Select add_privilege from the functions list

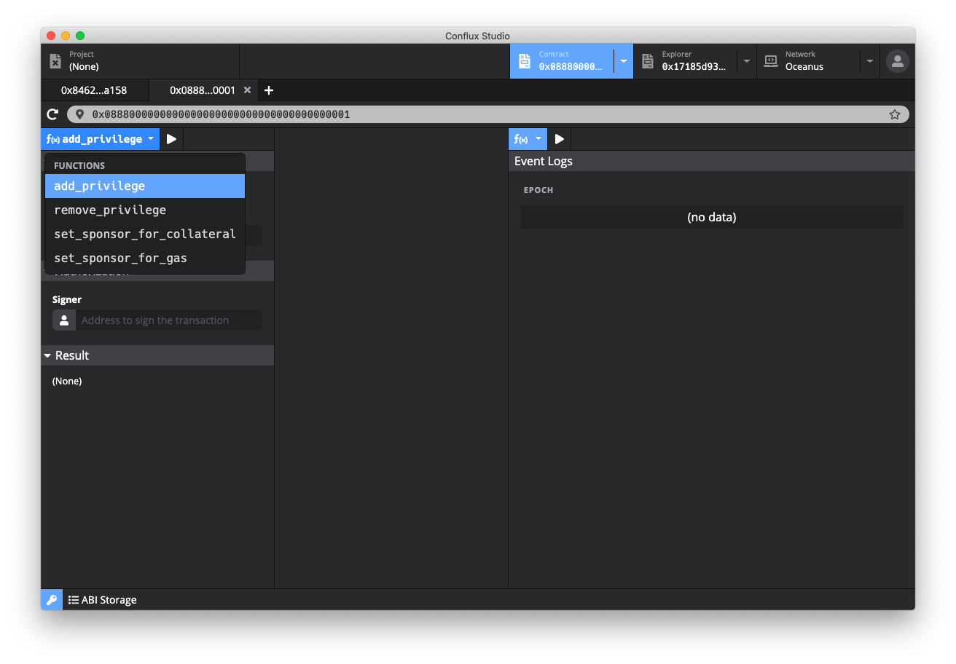coord(145,186)
